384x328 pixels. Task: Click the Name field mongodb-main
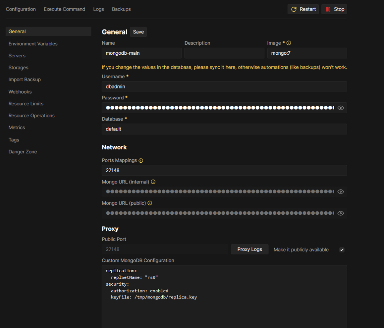[x=141, y=53]
